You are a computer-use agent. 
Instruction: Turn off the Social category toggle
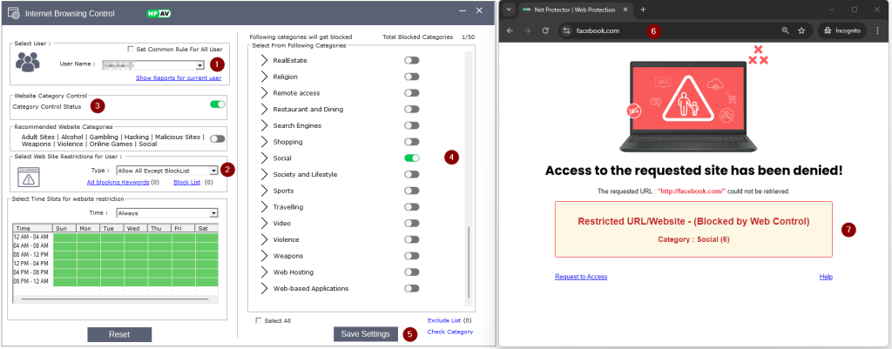coord(411,158)
